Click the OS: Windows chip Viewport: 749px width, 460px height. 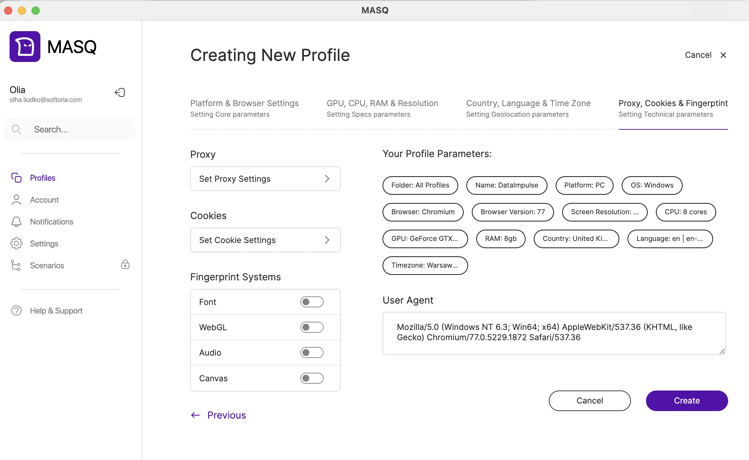pos(652,185)
